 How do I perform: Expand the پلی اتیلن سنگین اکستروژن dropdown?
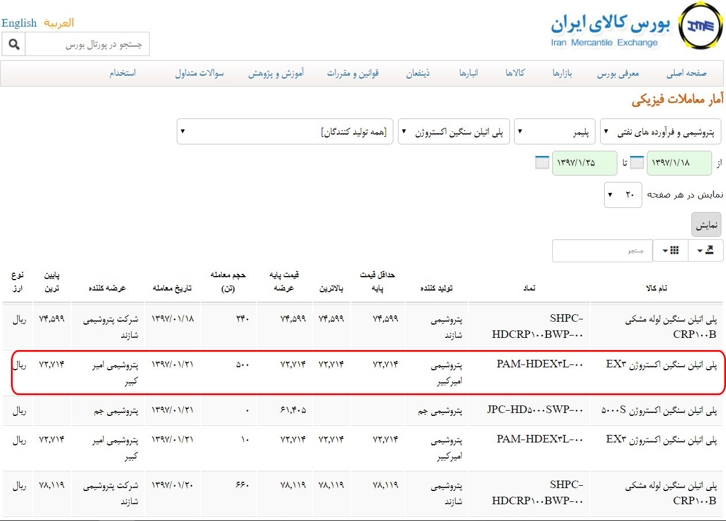[453, 132]
